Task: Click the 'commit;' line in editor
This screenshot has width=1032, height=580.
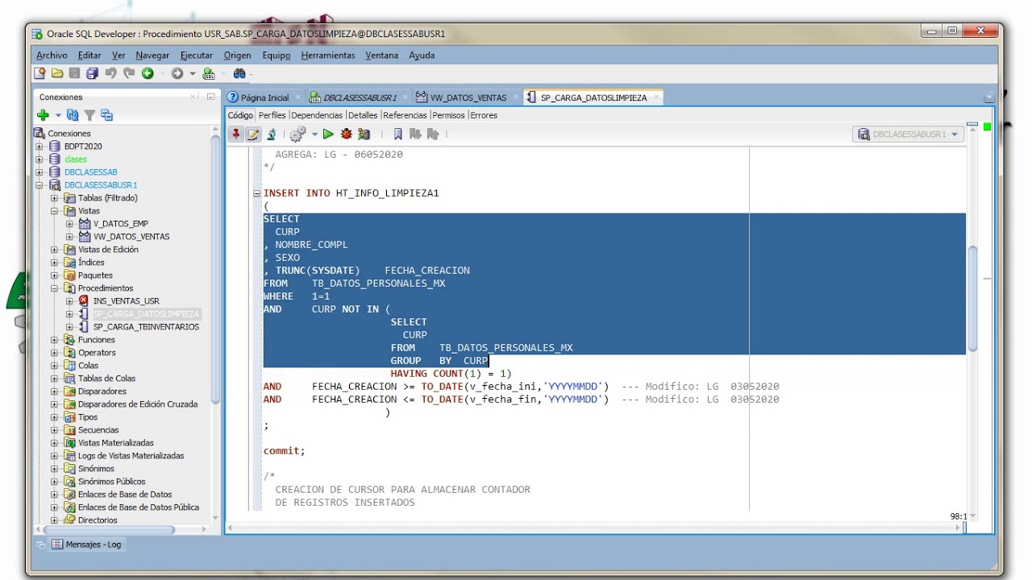Action: (x=284, y=451)
